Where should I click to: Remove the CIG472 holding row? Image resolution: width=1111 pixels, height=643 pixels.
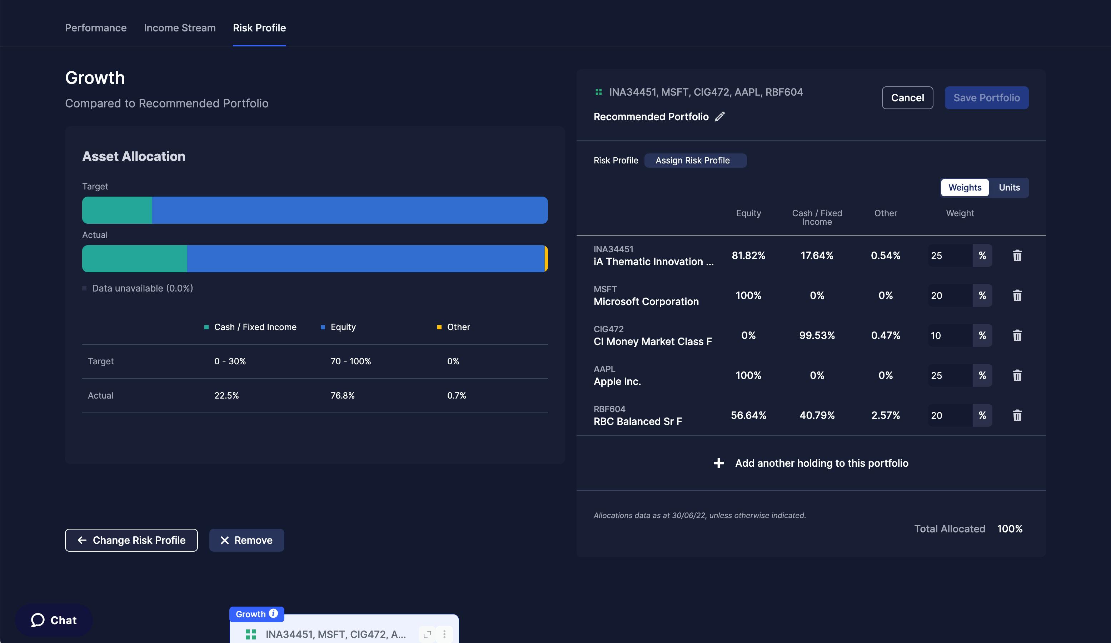pyautogui.click(x=1017, y=335)
